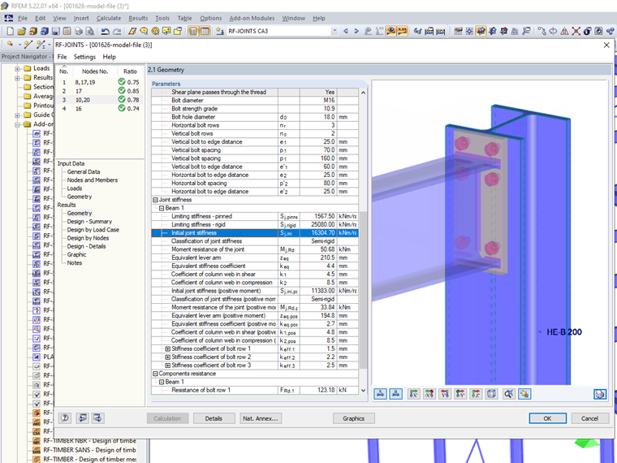Open the RF-JOINTS CA3 case dropdown
The image size is (617, 463).
(x=334, y=31)
